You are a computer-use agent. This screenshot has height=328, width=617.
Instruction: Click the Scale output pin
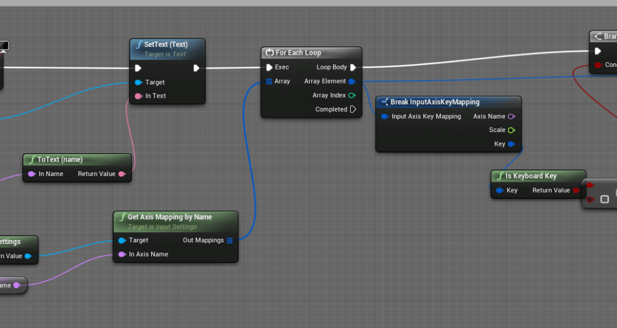coord(512,130)
